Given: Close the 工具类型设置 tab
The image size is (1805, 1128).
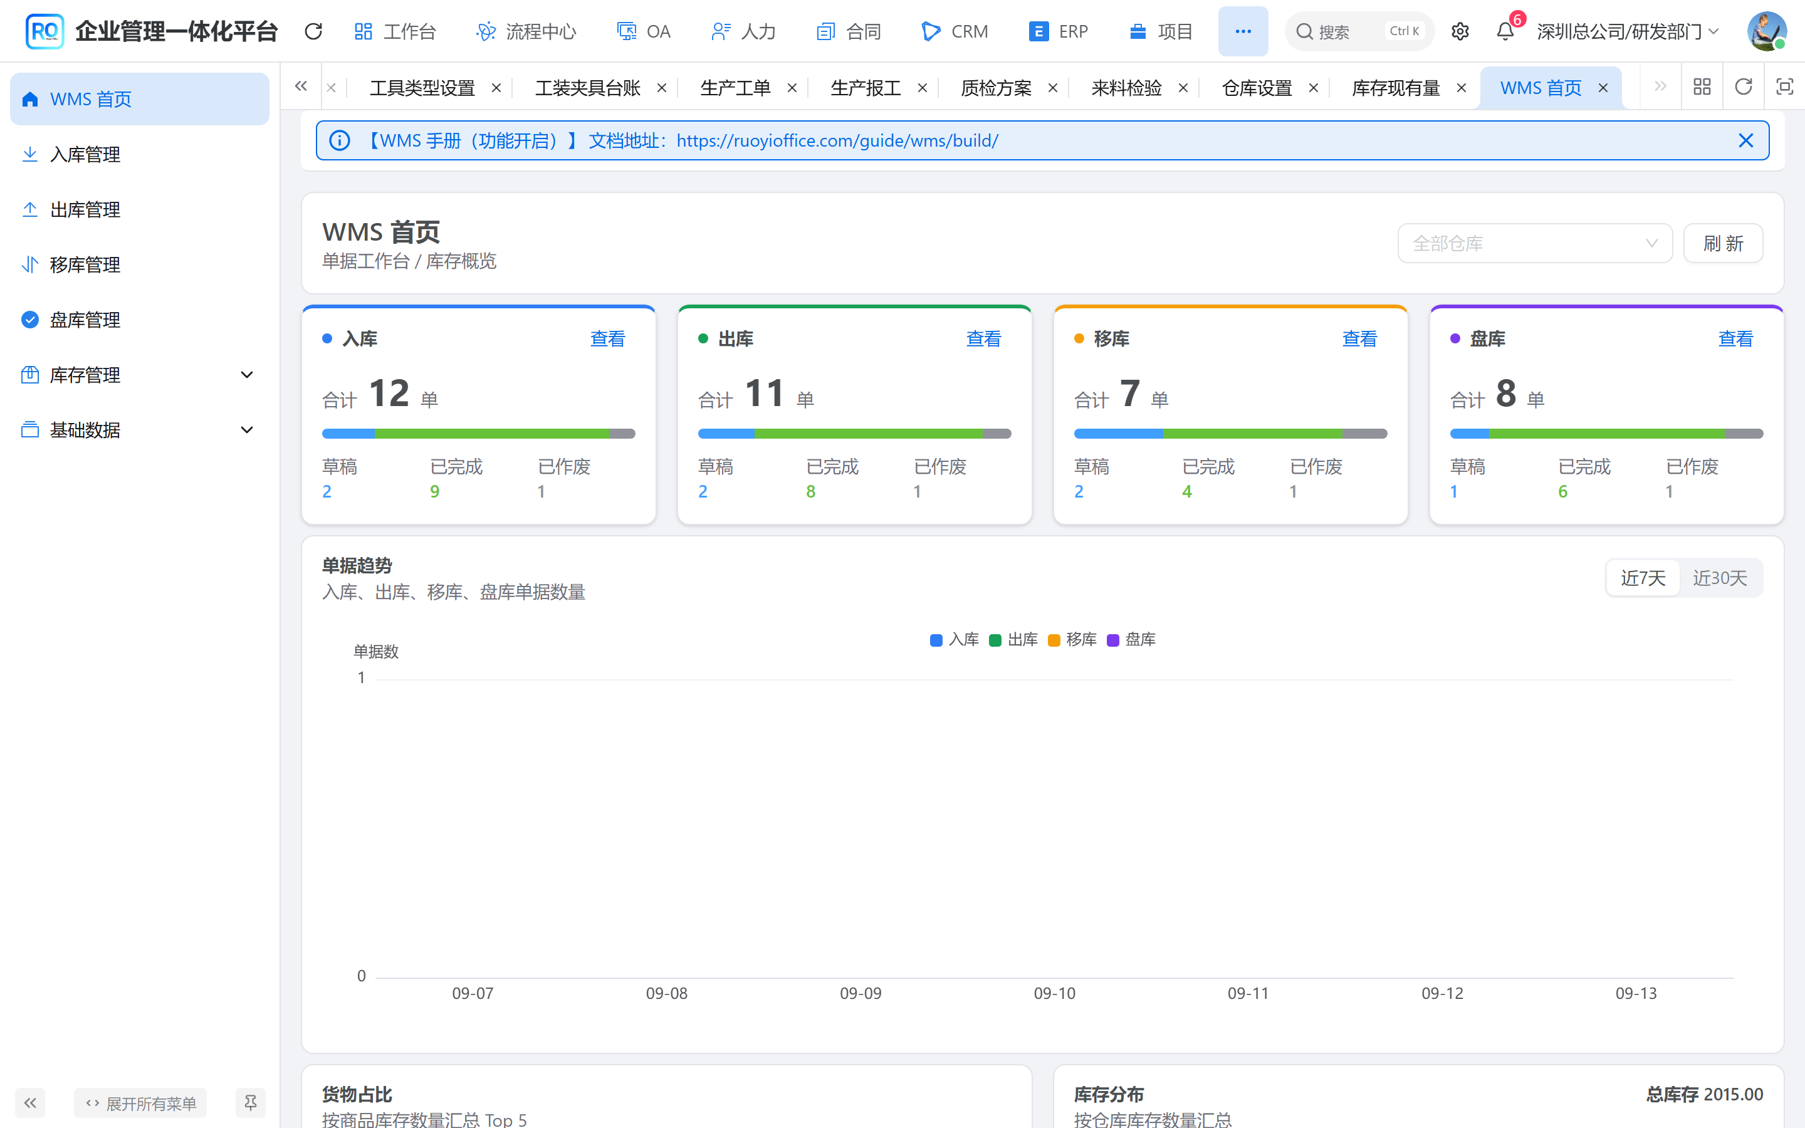Looking at the screenshot, I should (x=496, y=88).
